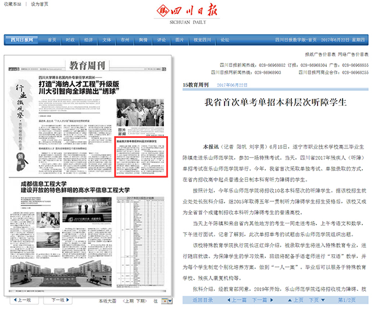378x313 pixels.
Task: Expand the dropdown arrow beside calendar icon
Action: [170, 301]
